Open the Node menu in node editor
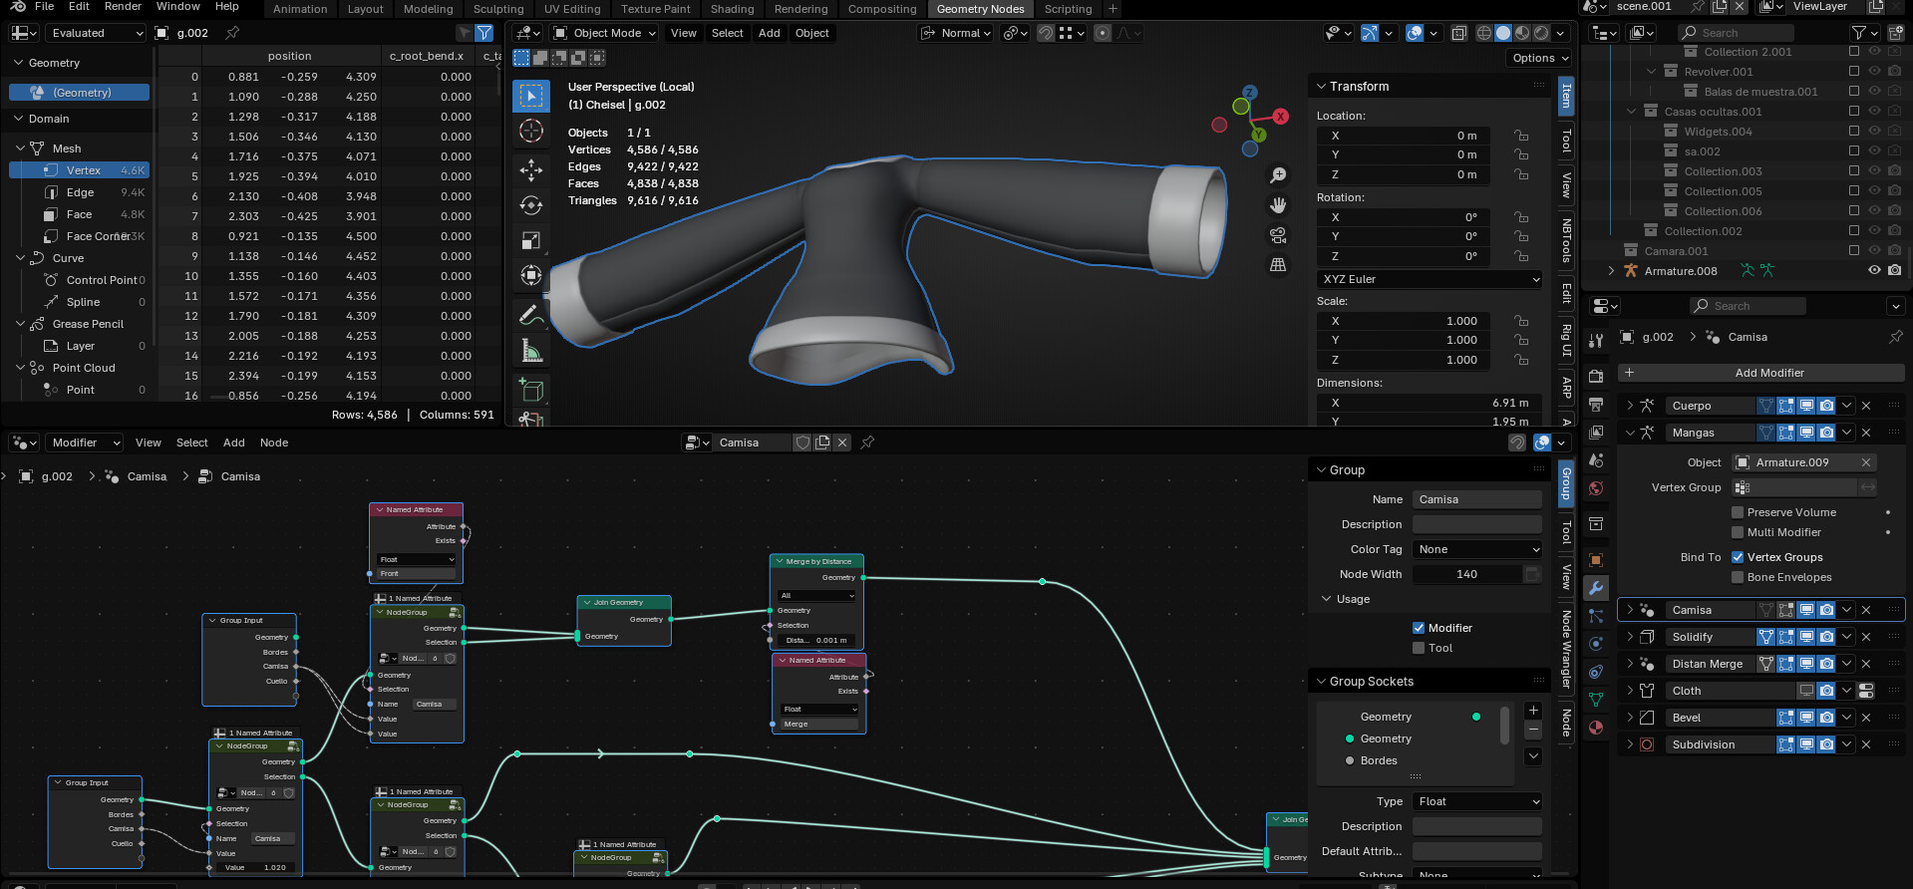 274,443
